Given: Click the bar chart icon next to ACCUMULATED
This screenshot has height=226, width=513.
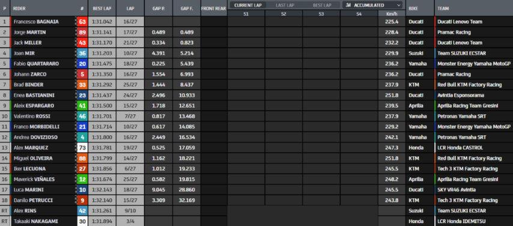Looking at the screenshot, I should [x=348, y=5].
